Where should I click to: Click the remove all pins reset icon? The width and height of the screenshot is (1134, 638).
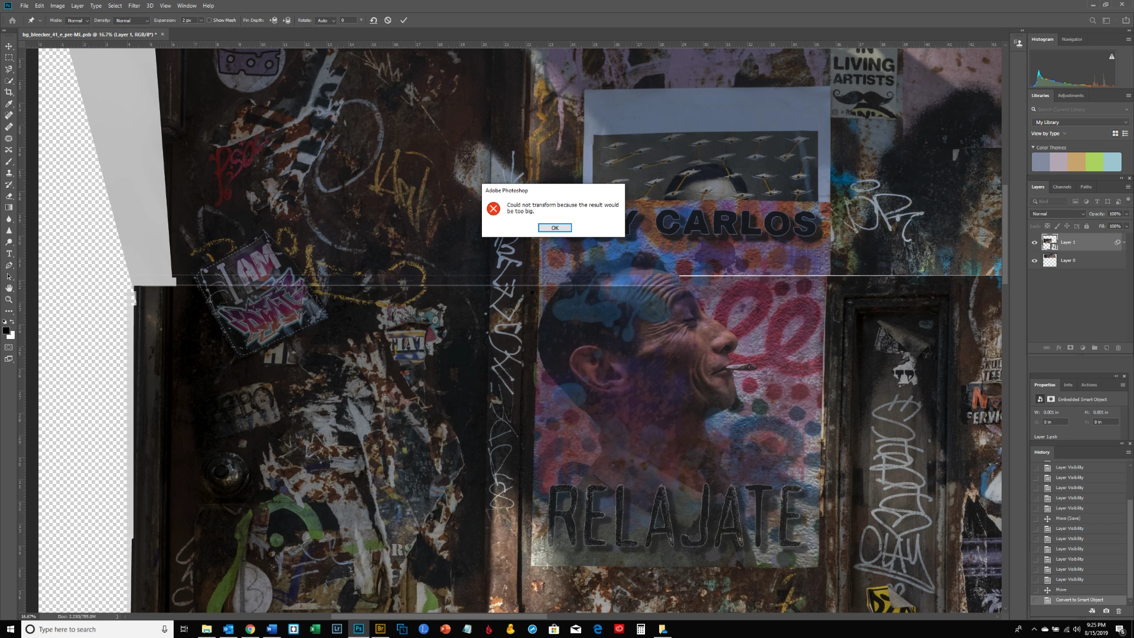pyautogui.click(x=373, y=20)
